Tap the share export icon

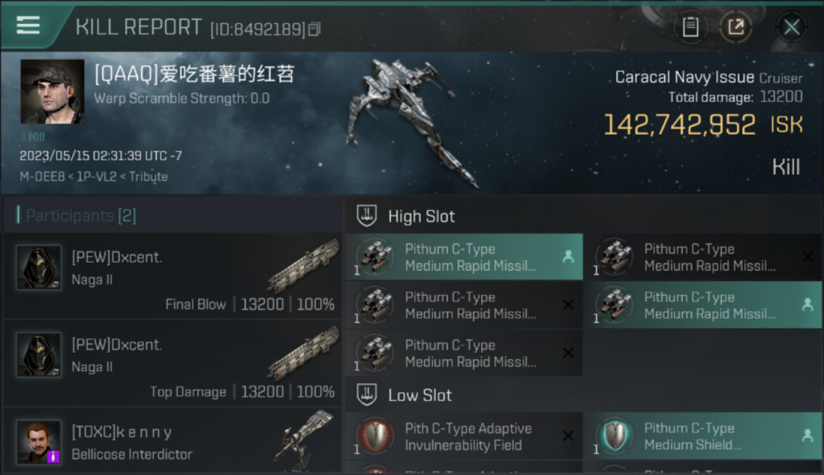(735, 27)
